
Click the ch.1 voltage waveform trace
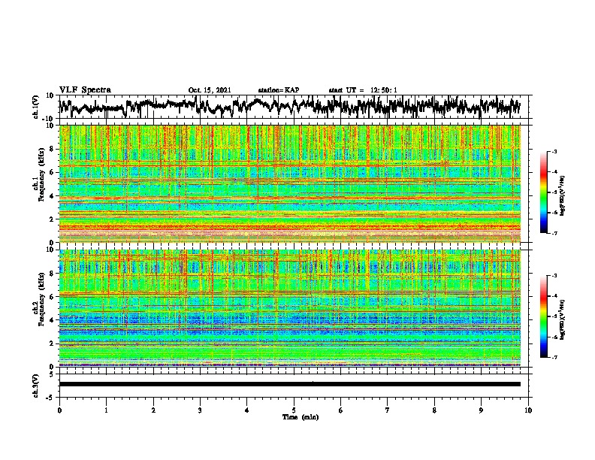(289, 106)
